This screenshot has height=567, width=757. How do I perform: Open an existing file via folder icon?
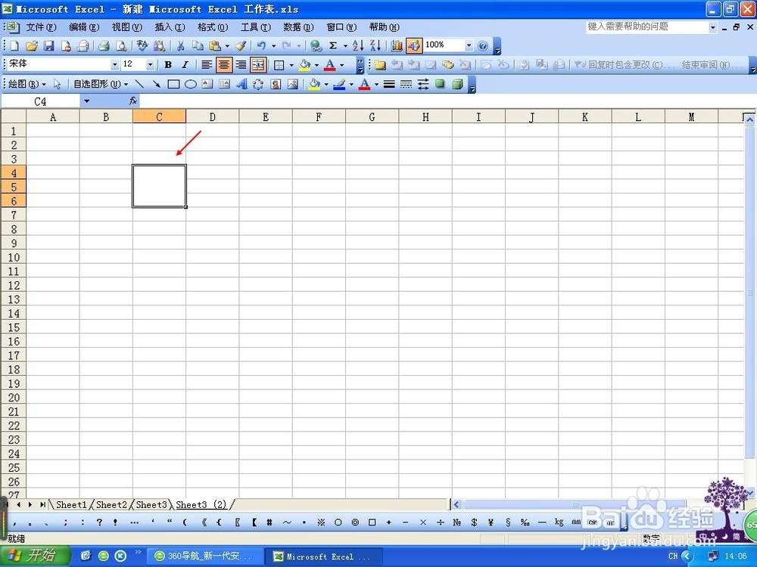[31, 46]
